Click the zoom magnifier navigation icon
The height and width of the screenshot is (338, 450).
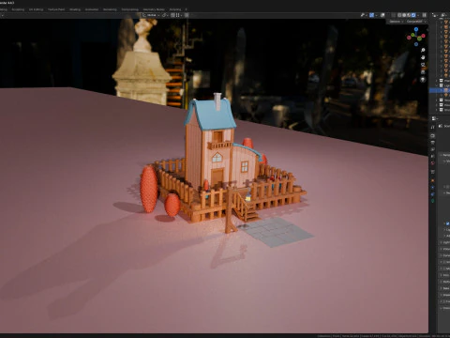pos(423,50)
